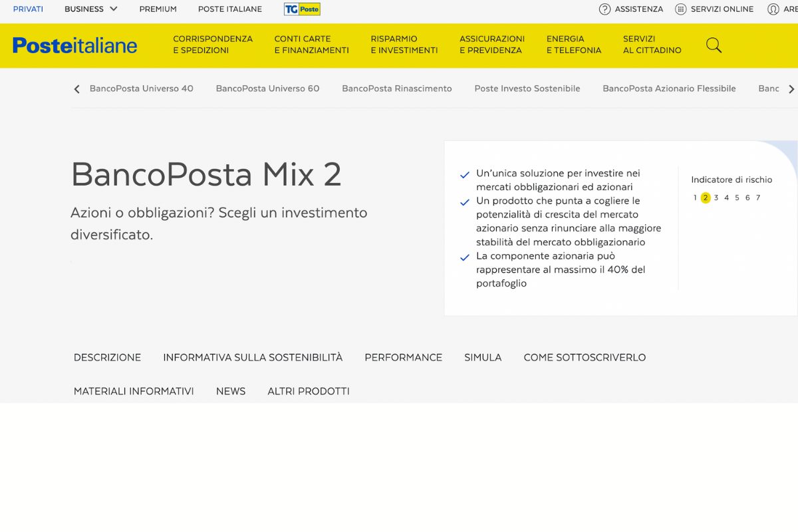Screen dimensions: 798x532
Task: Open the TG Poste icon
Action: 302,9
